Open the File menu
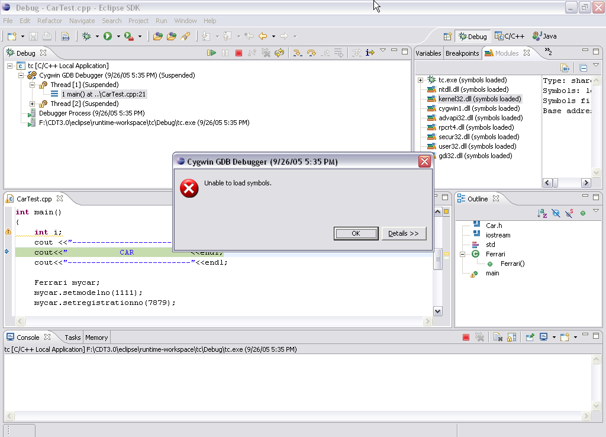The width and height of the screenshot is (606, 437). (8, 21)
